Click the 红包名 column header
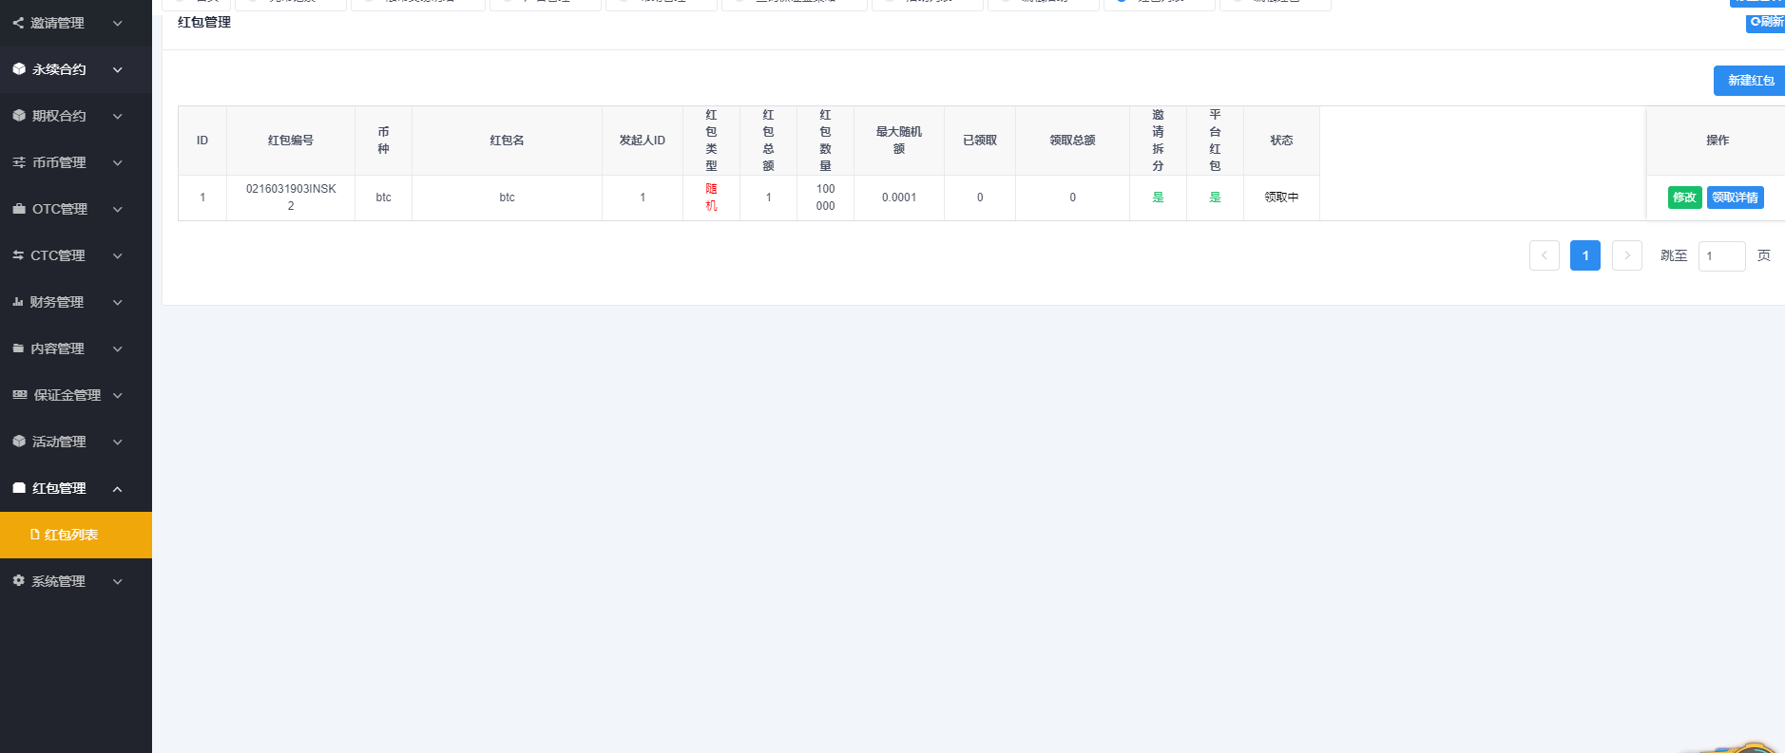This screenshot has width=1785, height=753. pos(507,141)
